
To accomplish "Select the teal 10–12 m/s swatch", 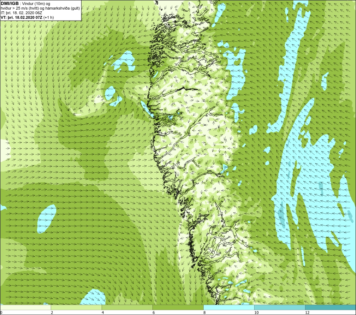I will (280, 307).
